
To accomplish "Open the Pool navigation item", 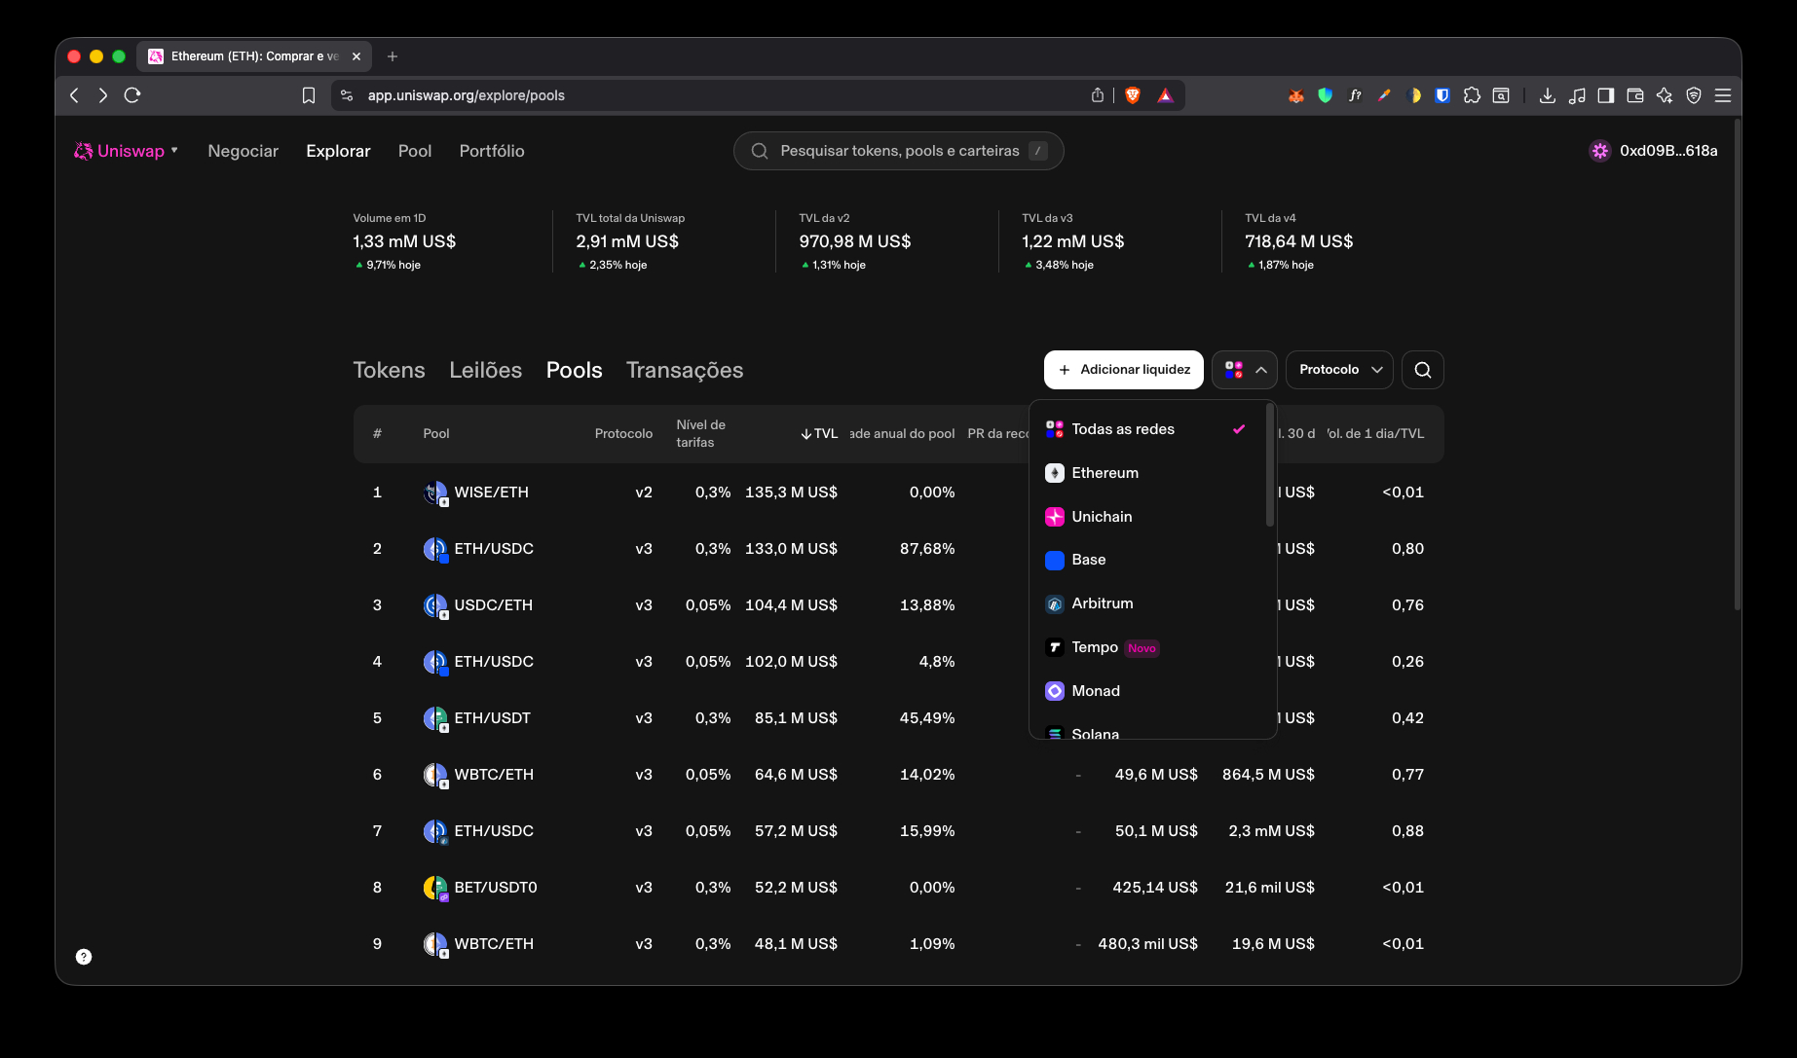I will [415, 151].
